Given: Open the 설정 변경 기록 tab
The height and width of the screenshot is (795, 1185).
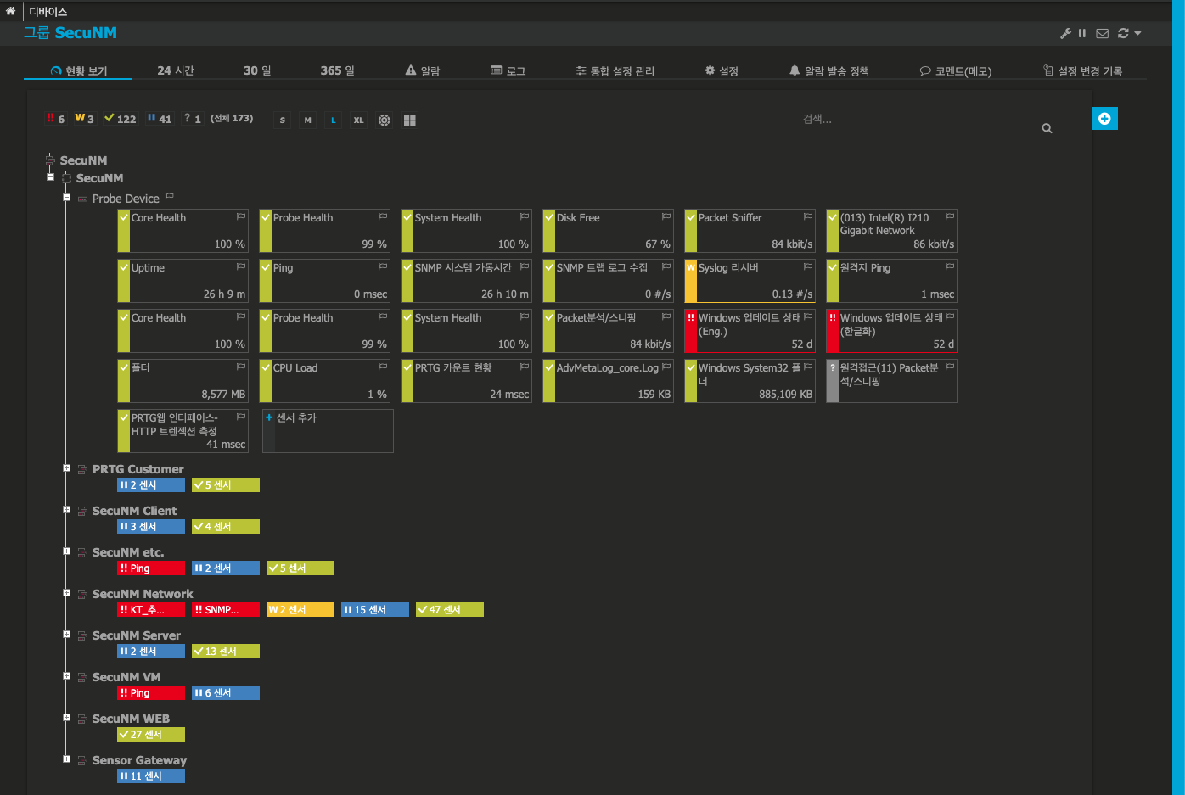Looking at the screenshot, I should pos(1082,70).
